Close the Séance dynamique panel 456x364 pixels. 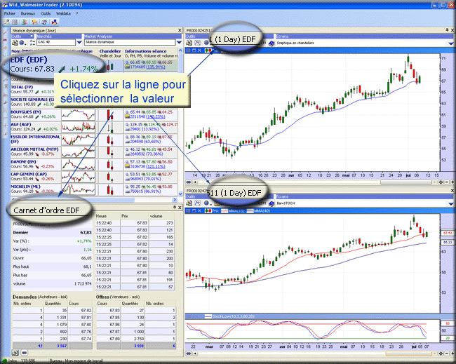pos(180,30)
